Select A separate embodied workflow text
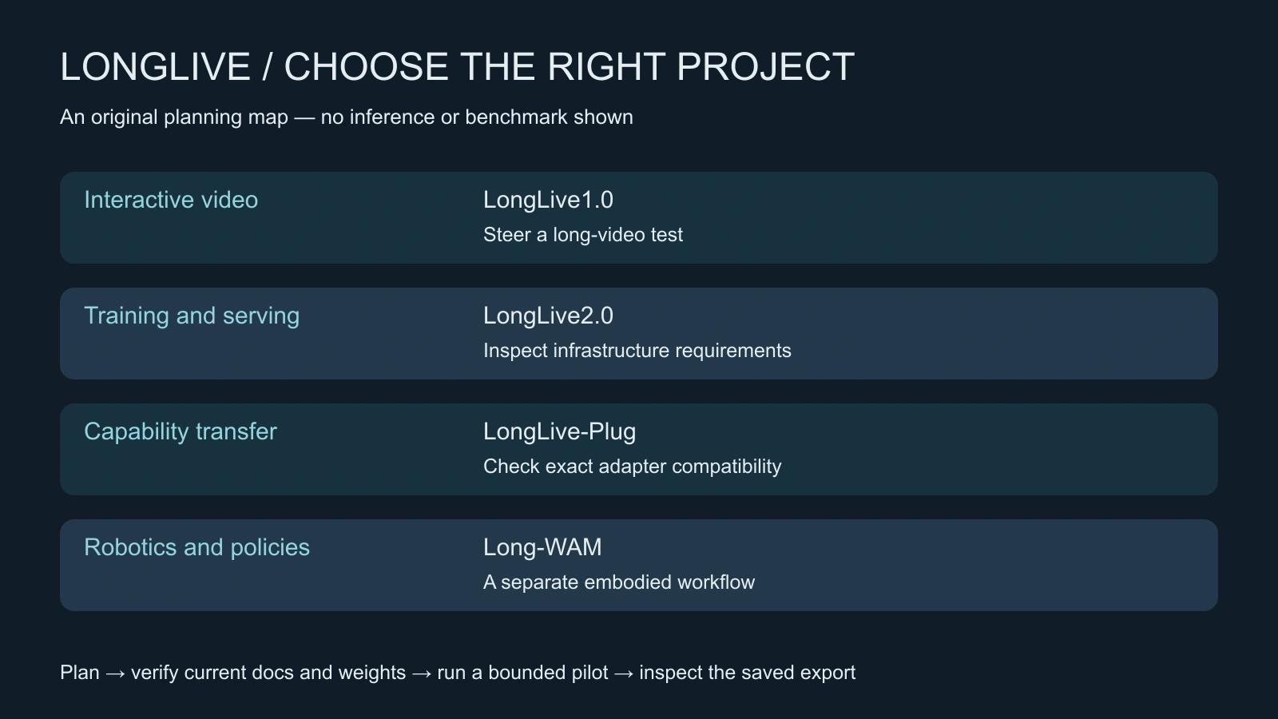This screenshot has height=719, width=1278. click(619, 582)
